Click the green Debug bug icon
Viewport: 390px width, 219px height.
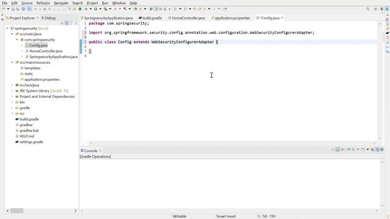86,9
